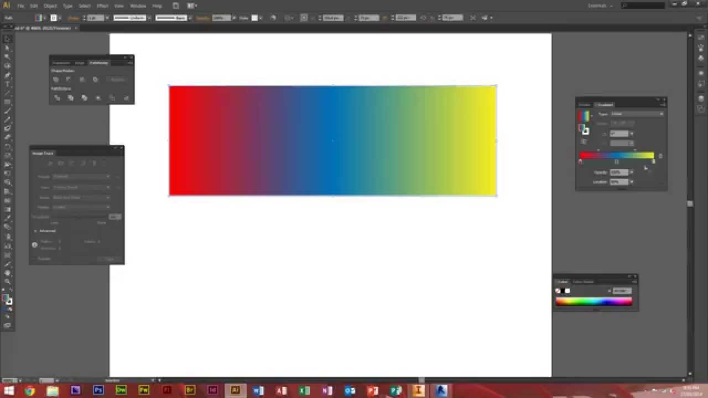Click the Windows Start button
708x398 pixels.
8,391
